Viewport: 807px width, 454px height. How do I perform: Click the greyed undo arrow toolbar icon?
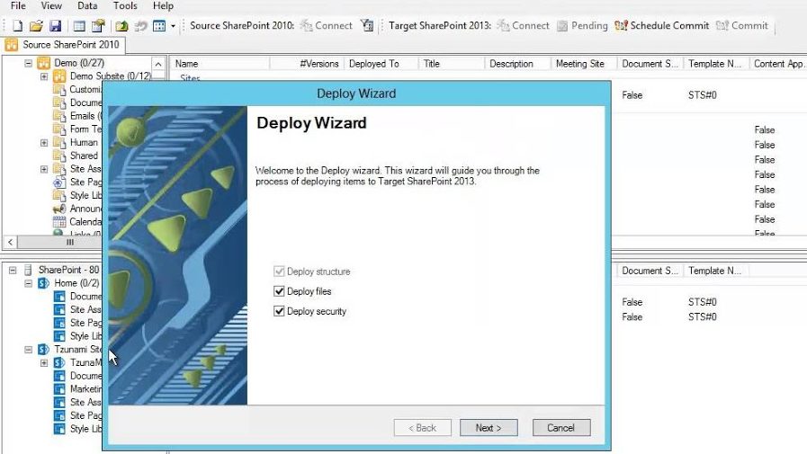tap(140, 26)
